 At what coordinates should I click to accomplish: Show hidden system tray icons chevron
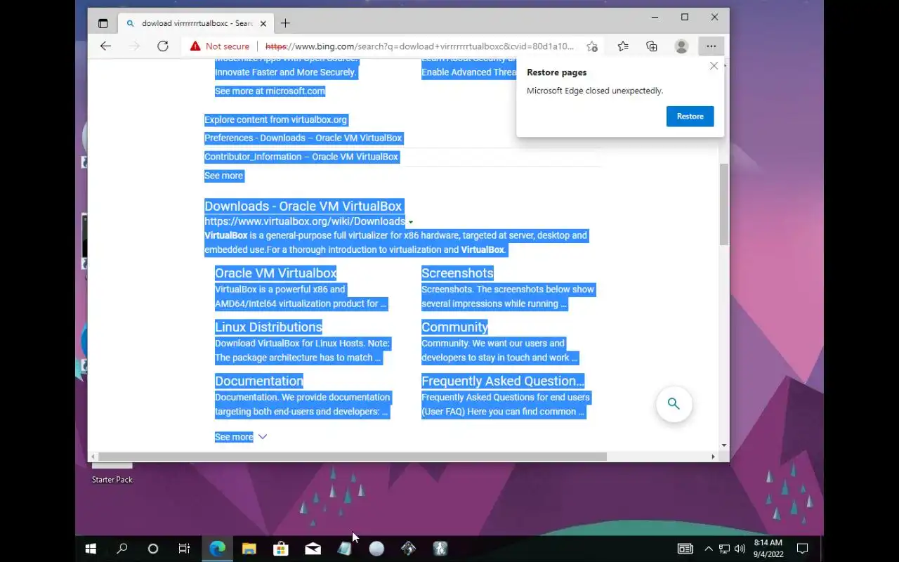coord(709,549)
